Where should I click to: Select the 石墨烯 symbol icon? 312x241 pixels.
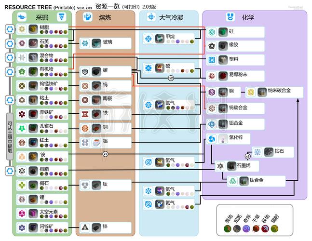tap(220, 166)
